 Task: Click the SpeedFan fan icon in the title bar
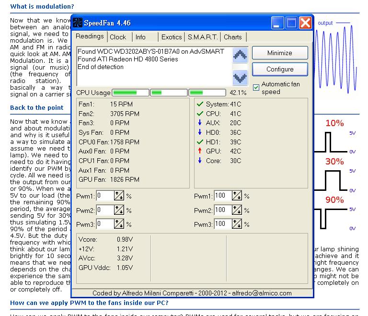tap(78, 23)
